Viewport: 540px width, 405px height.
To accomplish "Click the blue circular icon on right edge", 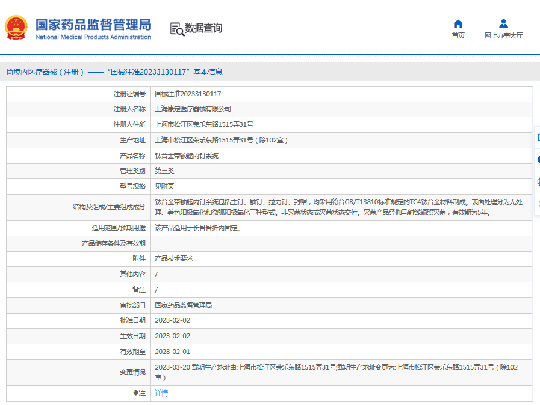I will pos(539,158).
